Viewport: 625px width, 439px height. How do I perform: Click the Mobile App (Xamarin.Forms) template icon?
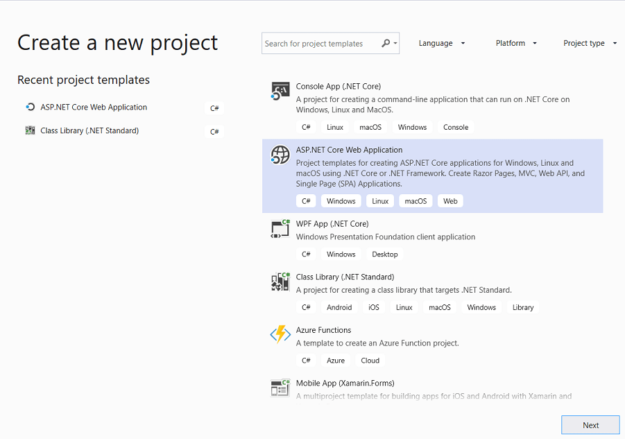[x=280, y=388]
